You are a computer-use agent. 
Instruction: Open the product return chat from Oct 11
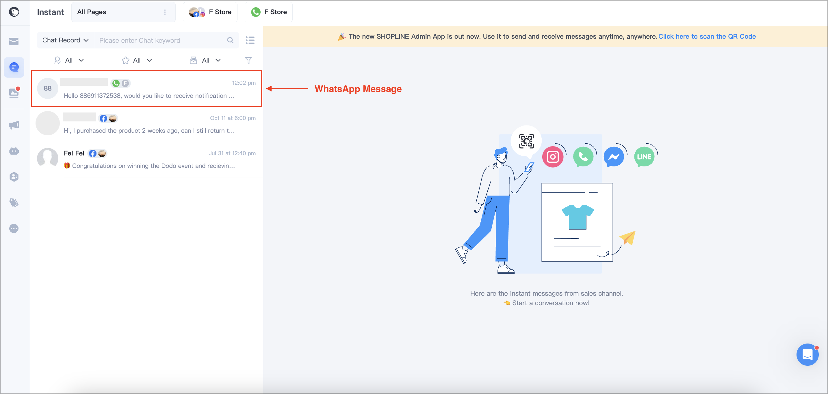[x=146, y=124]
